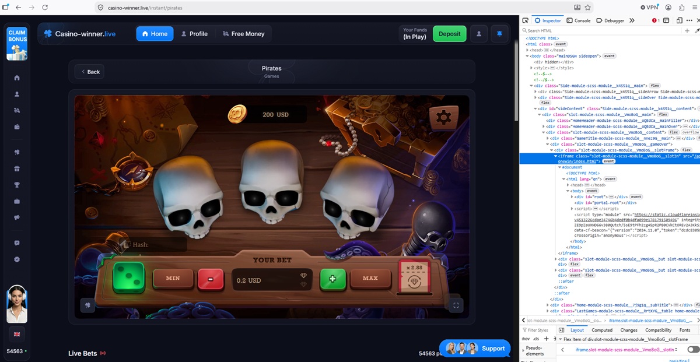This screenshot has height=362, width=700.
Task: Expand the GameTitle module div
Action: [548, 138]
